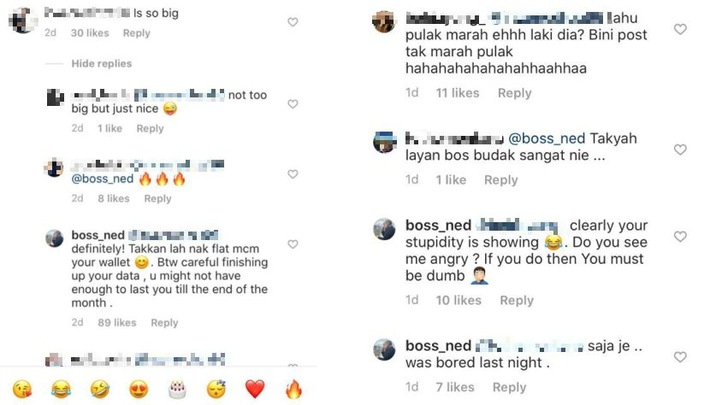This screenshot has height=405, width=710.
Task: Reply to the "Is so big" comment
Action: point(136,33)
